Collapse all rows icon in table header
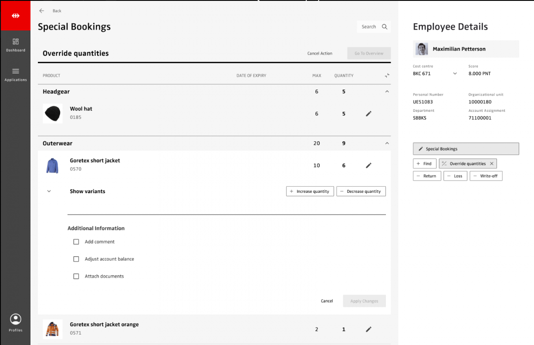Screen dimensions: 534x345 (x=387, y=76)
